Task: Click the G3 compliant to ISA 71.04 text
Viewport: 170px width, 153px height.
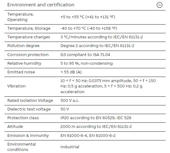Action: tap(85, 54)
